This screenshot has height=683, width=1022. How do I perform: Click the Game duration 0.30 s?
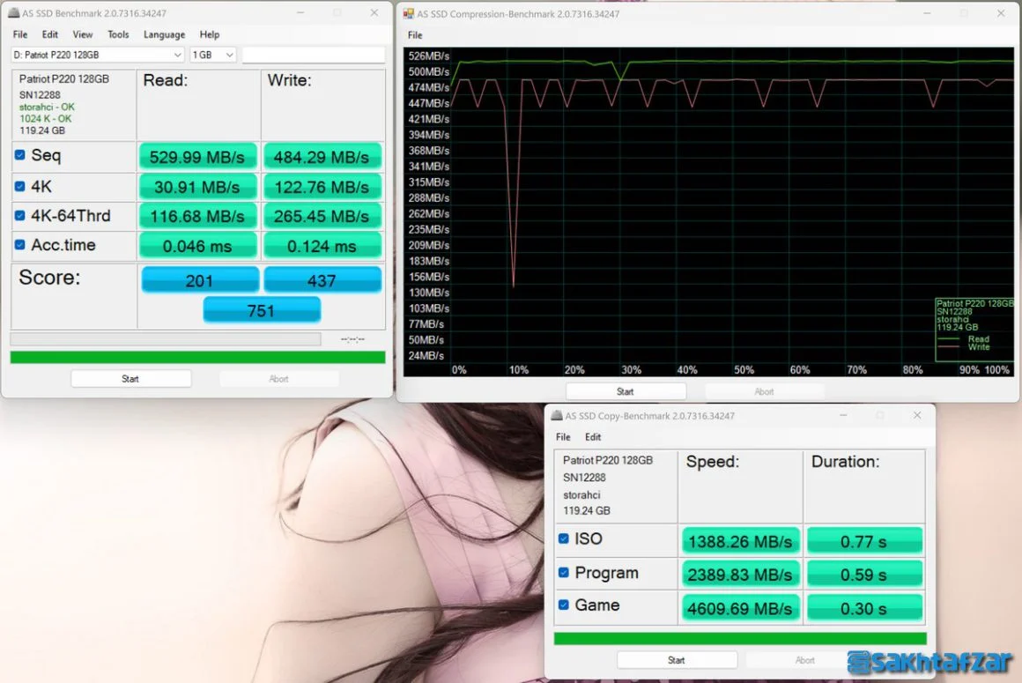[x=864, y=608]
